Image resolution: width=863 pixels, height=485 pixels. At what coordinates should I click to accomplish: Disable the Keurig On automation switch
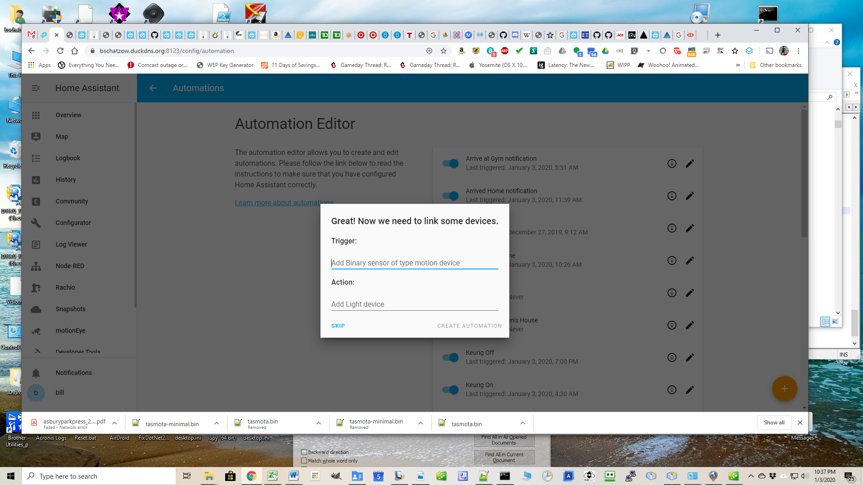(x=450, y=390)
